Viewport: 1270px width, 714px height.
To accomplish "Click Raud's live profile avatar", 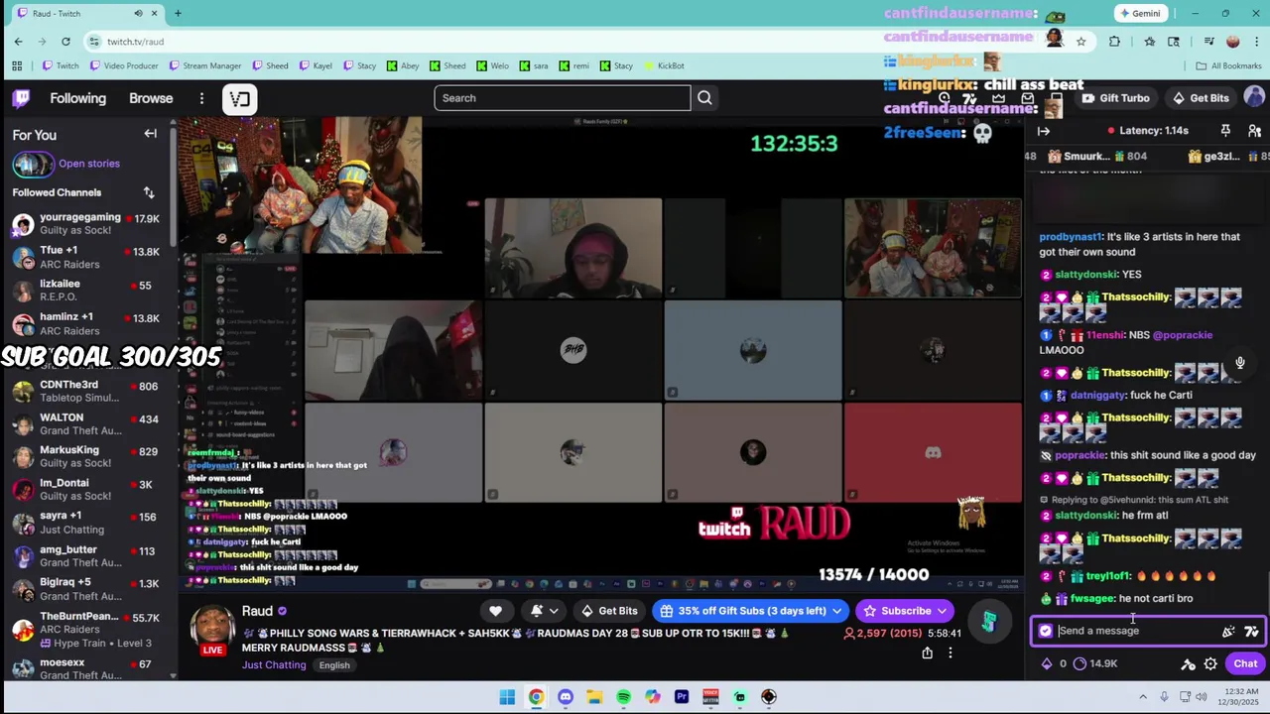I will (x=212, y=629).
